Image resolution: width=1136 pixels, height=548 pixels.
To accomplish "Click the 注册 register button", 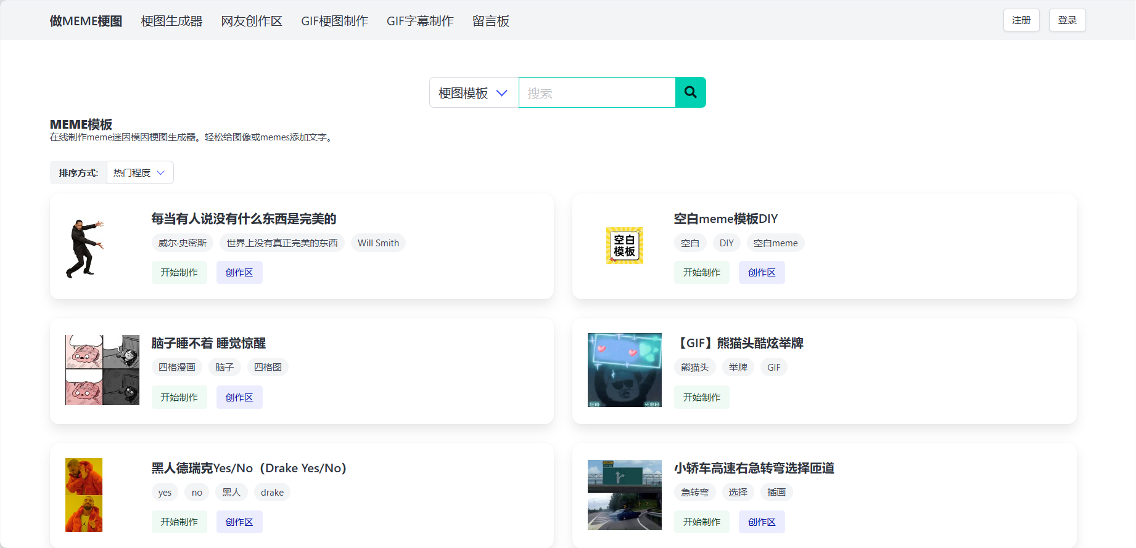I will (x=1021, y=20).
